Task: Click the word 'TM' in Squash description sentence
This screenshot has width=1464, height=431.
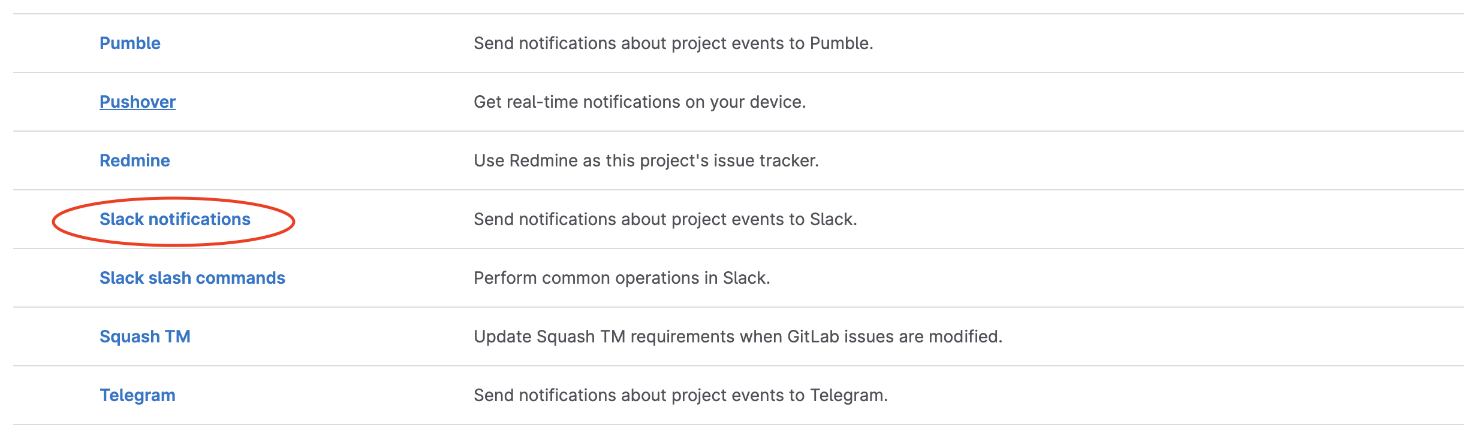Action: (x=613, y=336)
